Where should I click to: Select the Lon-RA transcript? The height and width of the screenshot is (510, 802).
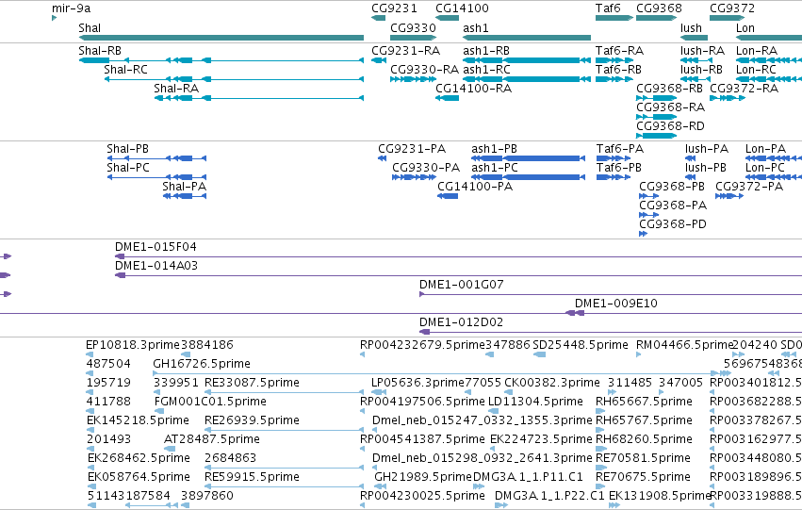[x=769, y=60]
